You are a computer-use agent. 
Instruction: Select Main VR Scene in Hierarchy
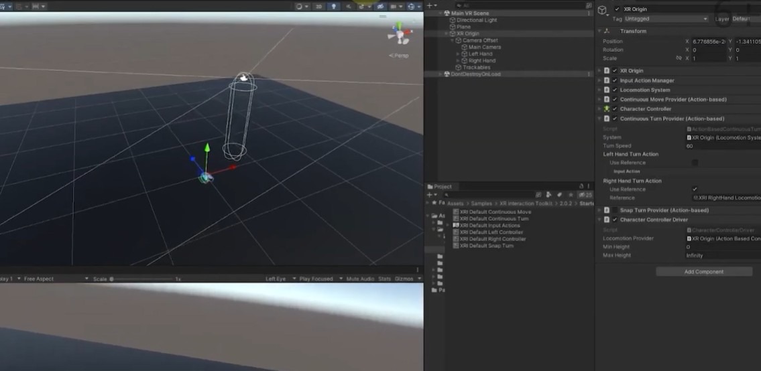[x=470, y=13]
